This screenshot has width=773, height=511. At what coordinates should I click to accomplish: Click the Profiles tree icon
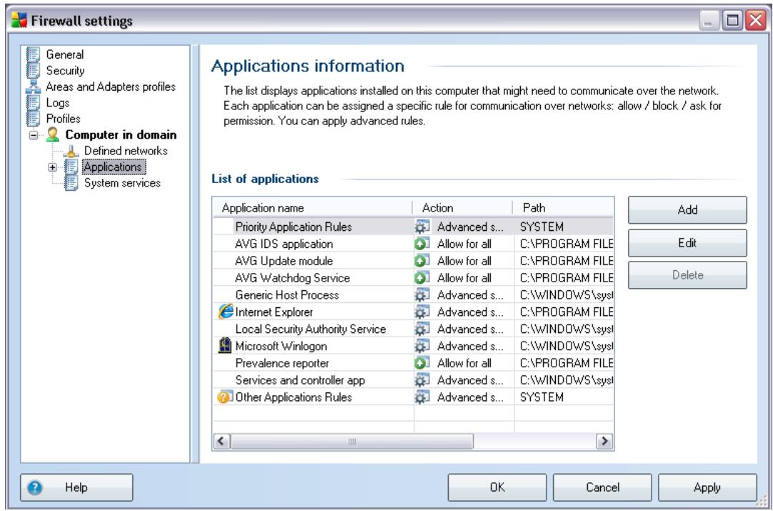click(33, 119)
